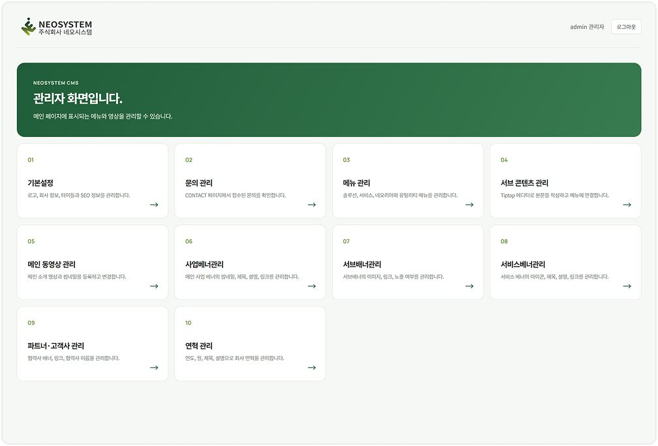Click the arrow on 서브 콘텐츠 관리 card
The height and width of the screenshot is (446, 658).
(627, 205)
